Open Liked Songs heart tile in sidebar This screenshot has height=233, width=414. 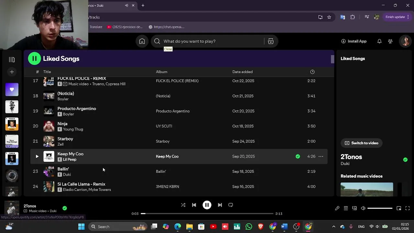click(x=12, y=89)
